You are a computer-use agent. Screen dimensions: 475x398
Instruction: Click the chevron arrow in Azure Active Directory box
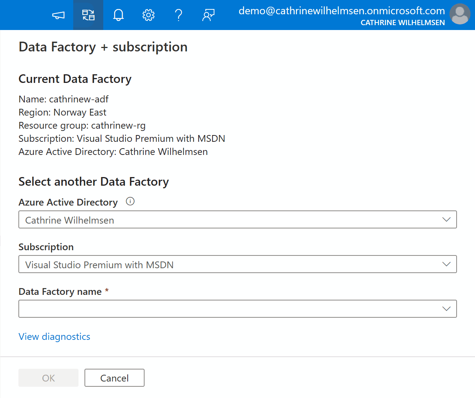[x=446, y=220]
